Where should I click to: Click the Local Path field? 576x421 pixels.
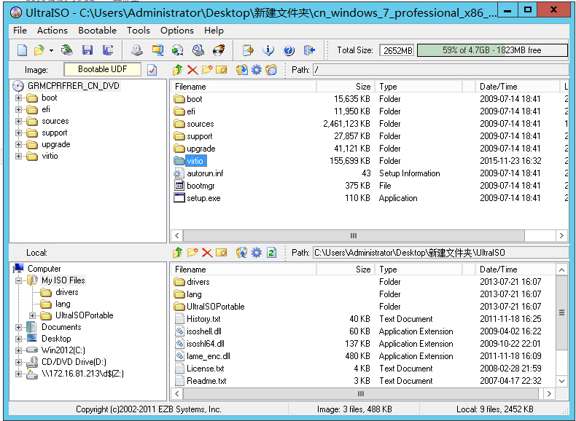coord(440,253)
